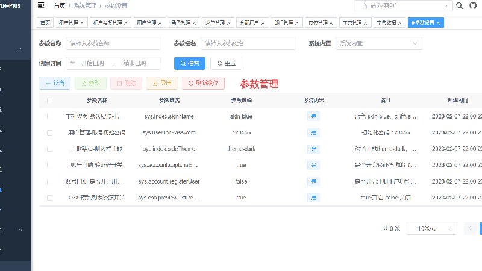
Task: Click the 创建时间 column header
Action: click(x=457, y=101)
